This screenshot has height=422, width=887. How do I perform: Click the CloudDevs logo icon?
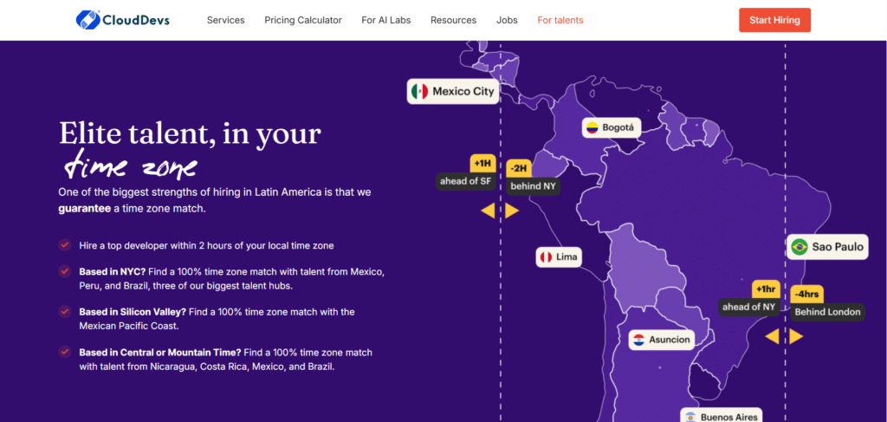coord(87,19)
